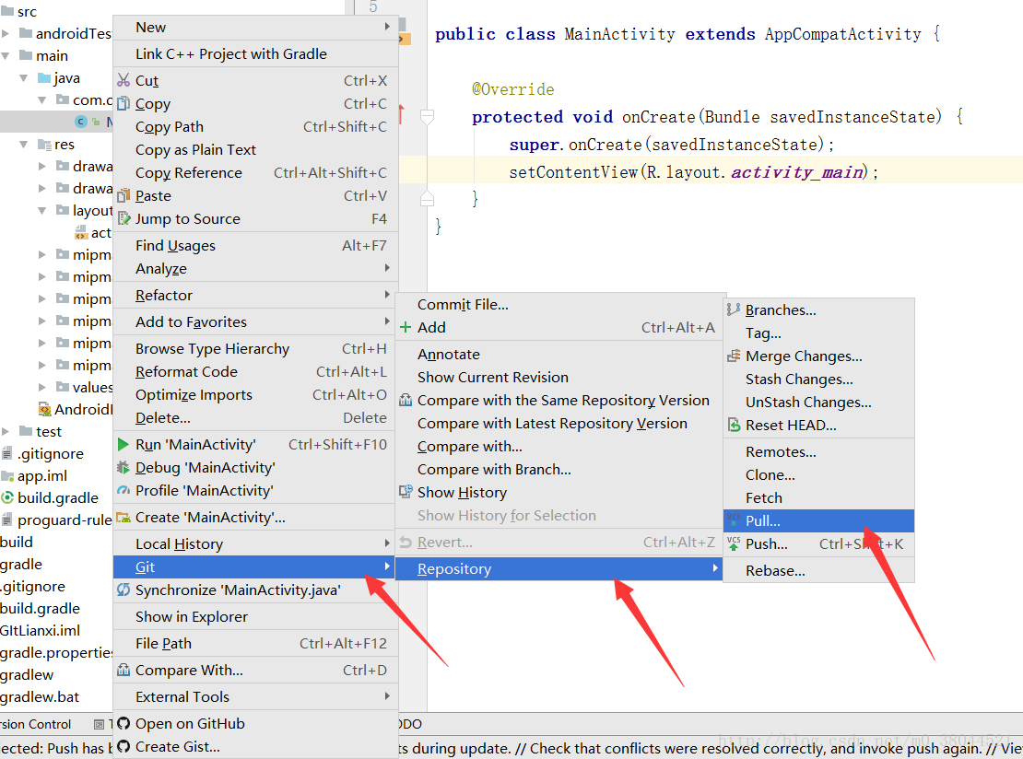This screenshot has height=759, width=1023.
Task: Click the Debug 'MainActivity' bug icon
Action: [x=123, y=468]
